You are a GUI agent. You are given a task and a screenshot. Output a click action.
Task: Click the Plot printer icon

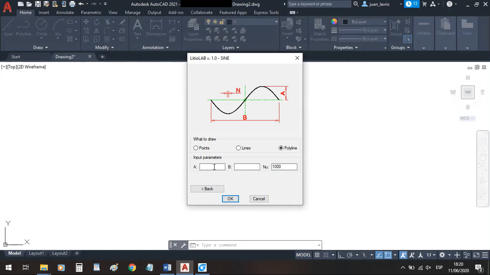pyautogui.click(x=72, y=4)
